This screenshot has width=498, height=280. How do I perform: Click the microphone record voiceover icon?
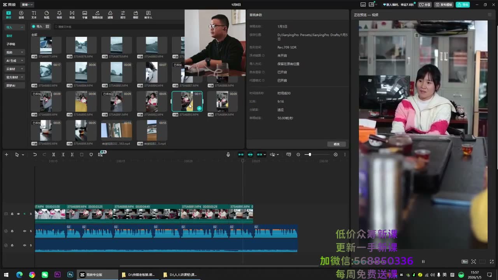pyautogui.click(x=228, y=154)
